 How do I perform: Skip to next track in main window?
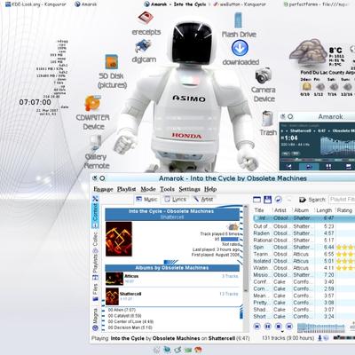[289, 327]
